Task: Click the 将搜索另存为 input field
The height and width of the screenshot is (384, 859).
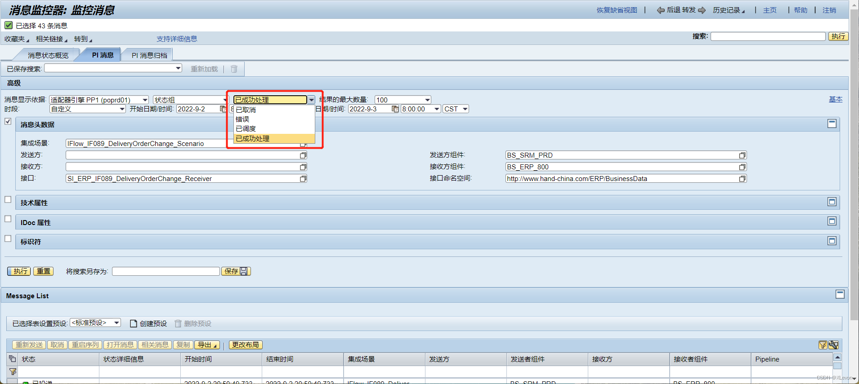Action: tap(166, 271)
